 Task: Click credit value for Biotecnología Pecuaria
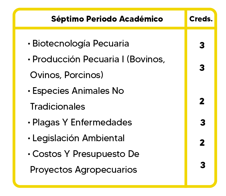[x=202, y=45]
